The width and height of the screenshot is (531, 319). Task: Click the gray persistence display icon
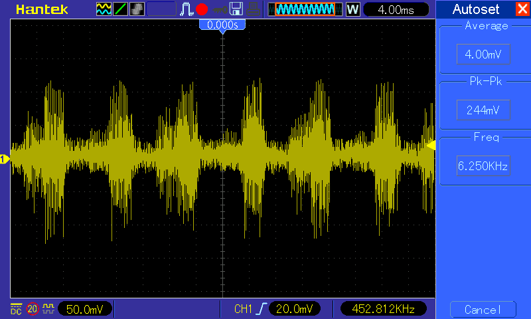[x=137, y=9]
